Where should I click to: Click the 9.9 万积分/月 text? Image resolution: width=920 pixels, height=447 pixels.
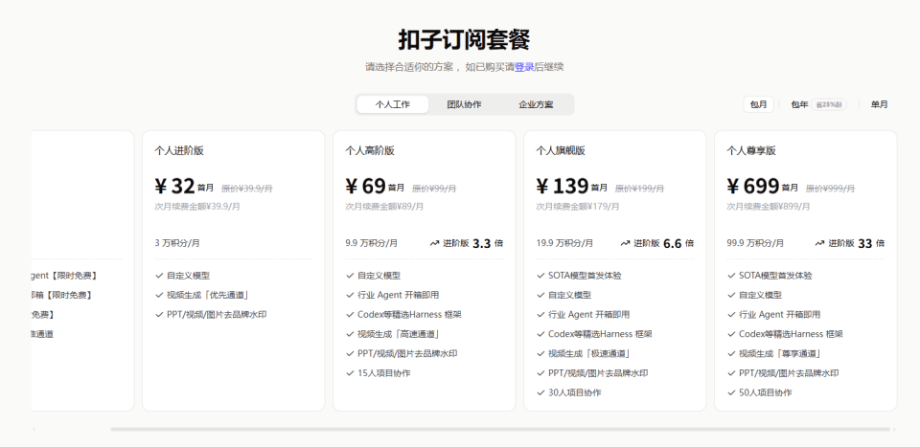372,243
